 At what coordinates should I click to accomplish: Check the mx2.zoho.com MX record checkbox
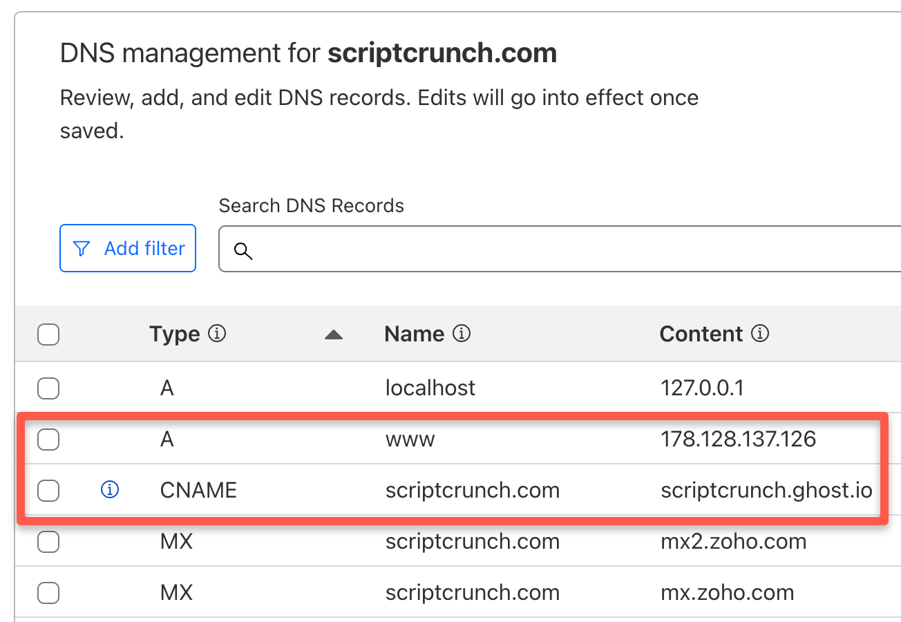coord(48,542)
